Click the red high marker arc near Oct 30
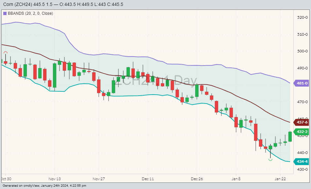Screen dimensions: 311x189 6,52
